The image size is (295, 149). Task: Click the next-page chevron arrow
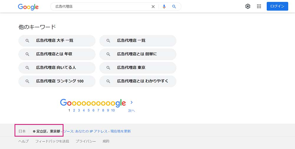(x=132, y=102)
